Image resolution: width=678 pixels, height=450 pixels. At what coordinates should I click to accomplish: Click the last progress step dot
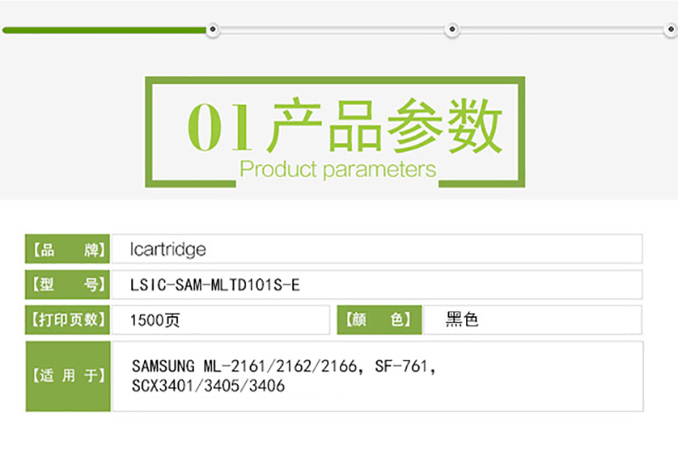pyautogui.click(x=670, y=30)
